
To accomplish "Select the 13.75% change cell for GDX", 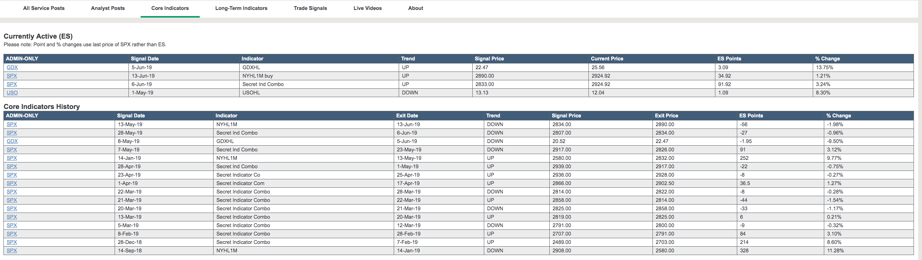I will coord(863,67).
